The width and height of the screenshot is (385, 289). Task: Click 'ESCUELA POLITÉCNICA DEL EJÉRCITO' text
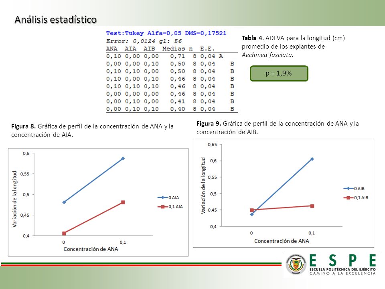coord(342,269)
